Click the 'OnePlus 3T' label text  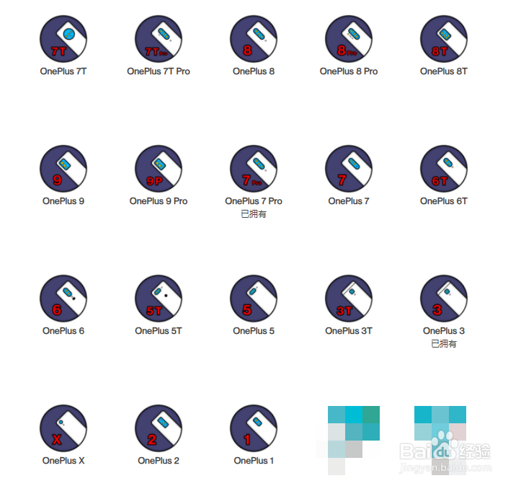coord(349,331)
